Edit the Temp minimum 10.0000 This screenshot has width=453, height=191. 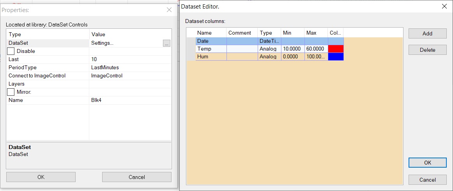(293, 49)
